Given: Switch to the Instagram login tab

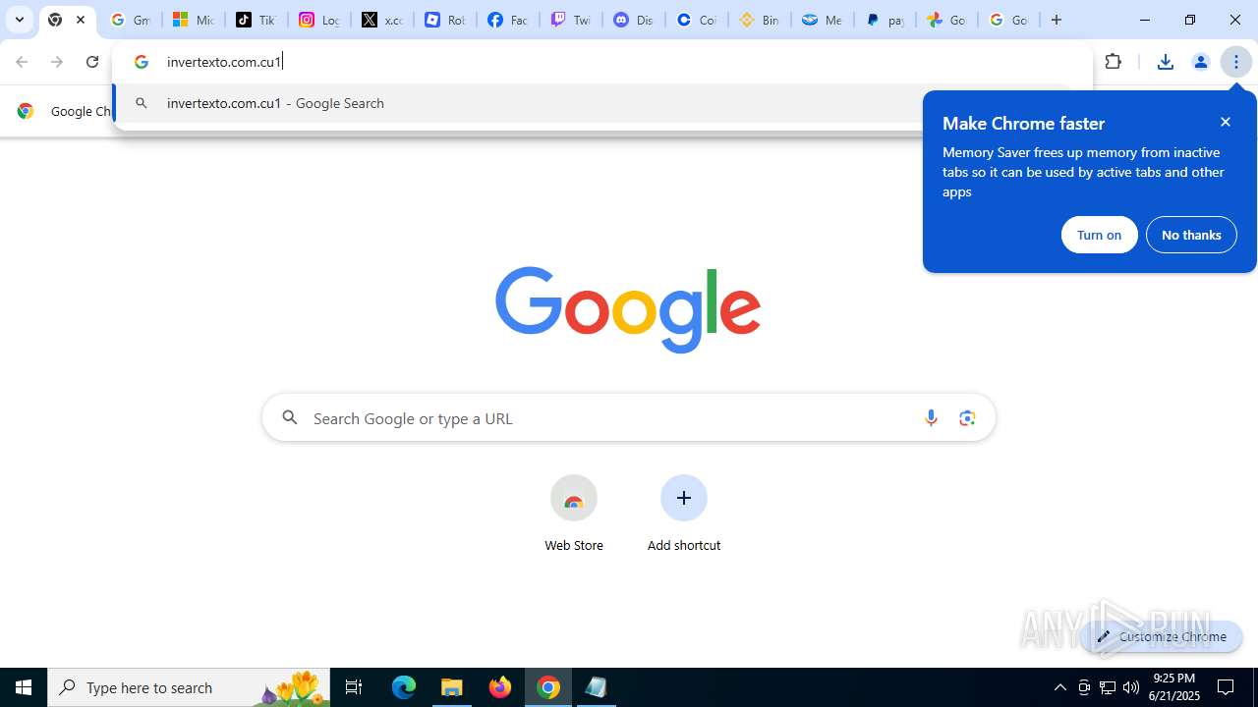Looking at the screenshot, I should click(x=318, y=20).
